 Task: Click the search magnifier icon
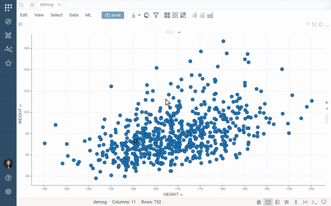tap(22, 5)
